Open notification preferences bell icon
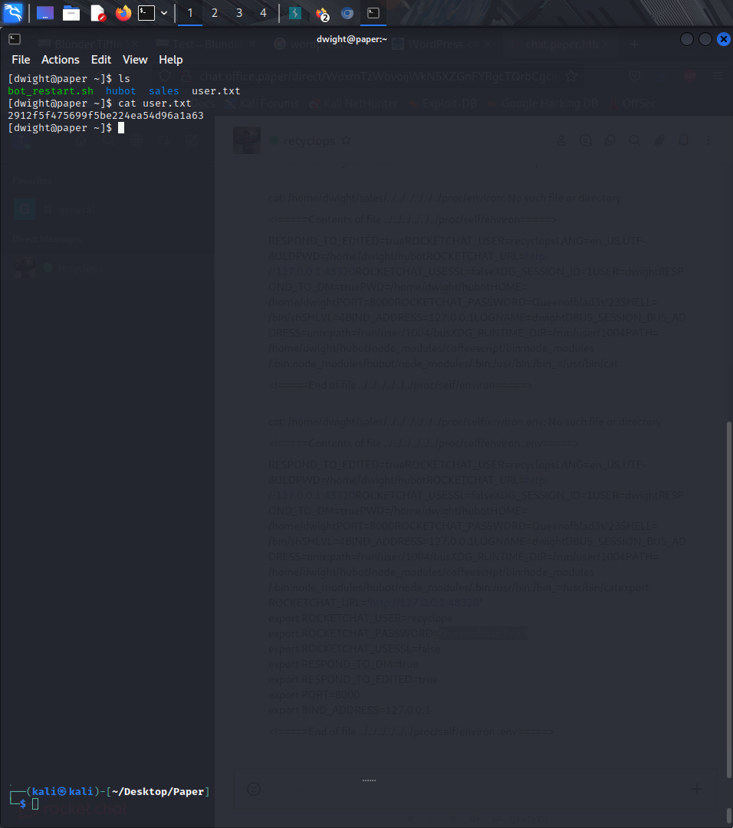This screenshot has width=733, height=828. (683, 140)
